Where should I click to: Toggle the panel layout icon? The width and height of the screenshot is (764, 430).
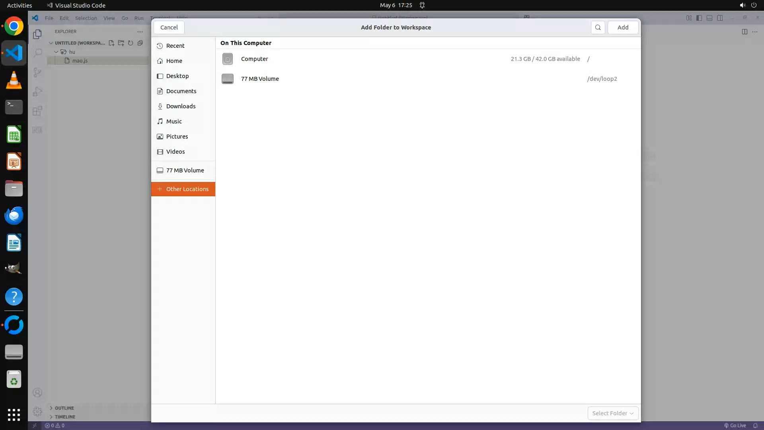(x=709, y=18)
